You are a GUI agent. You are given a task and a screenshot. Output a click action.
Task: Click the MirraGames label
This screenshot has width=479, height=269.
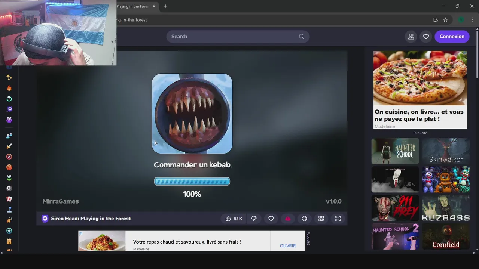click(61, 201)
